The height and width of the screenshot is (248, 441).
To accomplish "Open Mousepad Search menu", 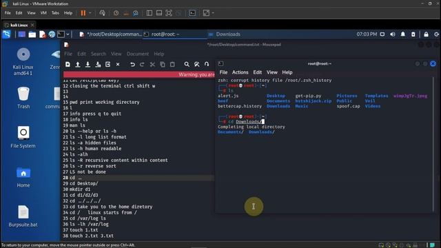I will click(x=98, y=54).
